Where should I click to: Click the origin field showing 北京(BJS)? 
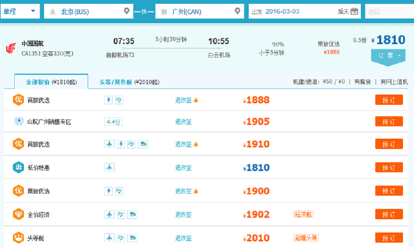(89, 11)
